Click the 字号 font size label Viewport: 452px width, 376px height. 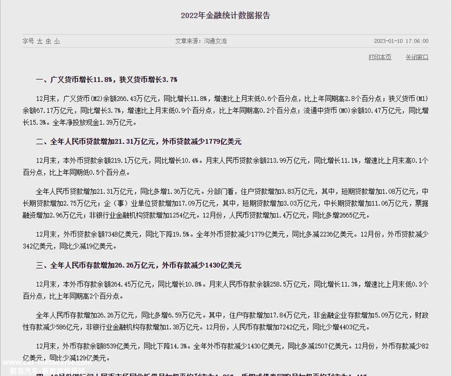click(28, 41)
